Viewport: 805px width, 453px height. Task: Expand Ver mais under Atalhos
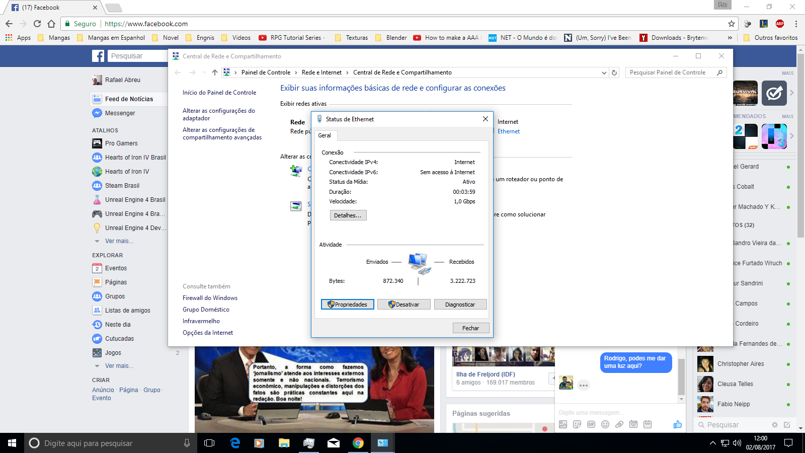tap(119, 241)
